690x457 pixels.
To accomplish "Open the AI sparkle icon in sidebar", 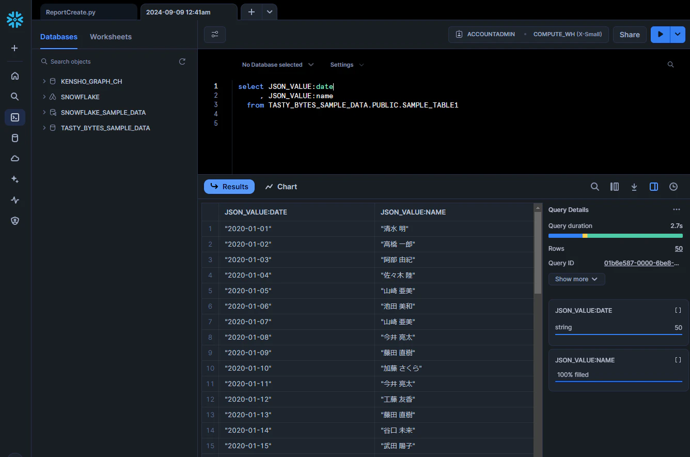I will (x=15, y=179).
